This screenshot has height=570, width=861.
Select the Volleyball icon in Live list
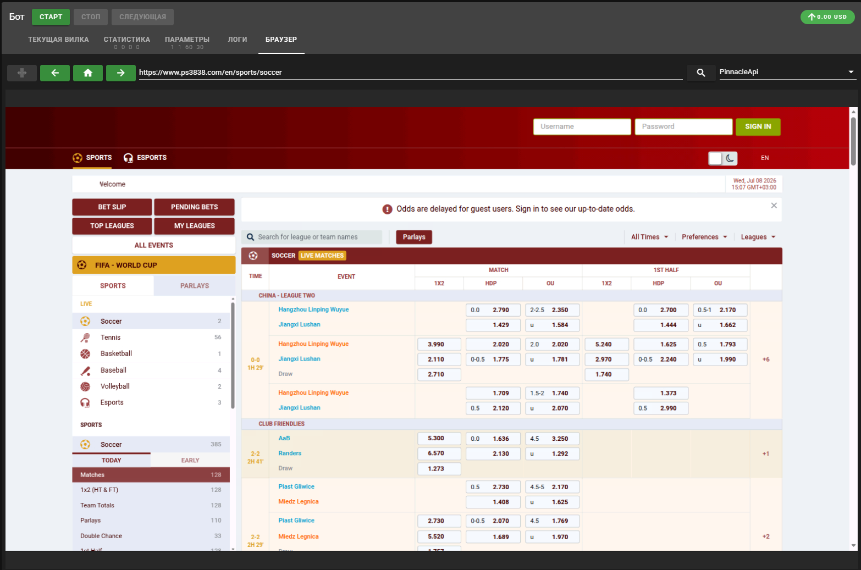[85, 386]
